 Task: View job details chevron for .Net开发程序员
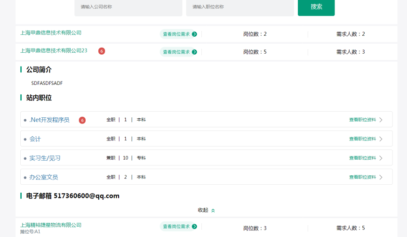click(381, 120)
